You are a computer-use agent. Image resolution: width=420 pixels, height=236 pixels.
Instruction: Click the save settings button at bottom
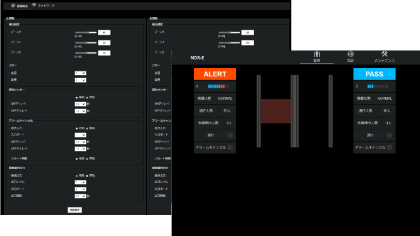point(75,209)
